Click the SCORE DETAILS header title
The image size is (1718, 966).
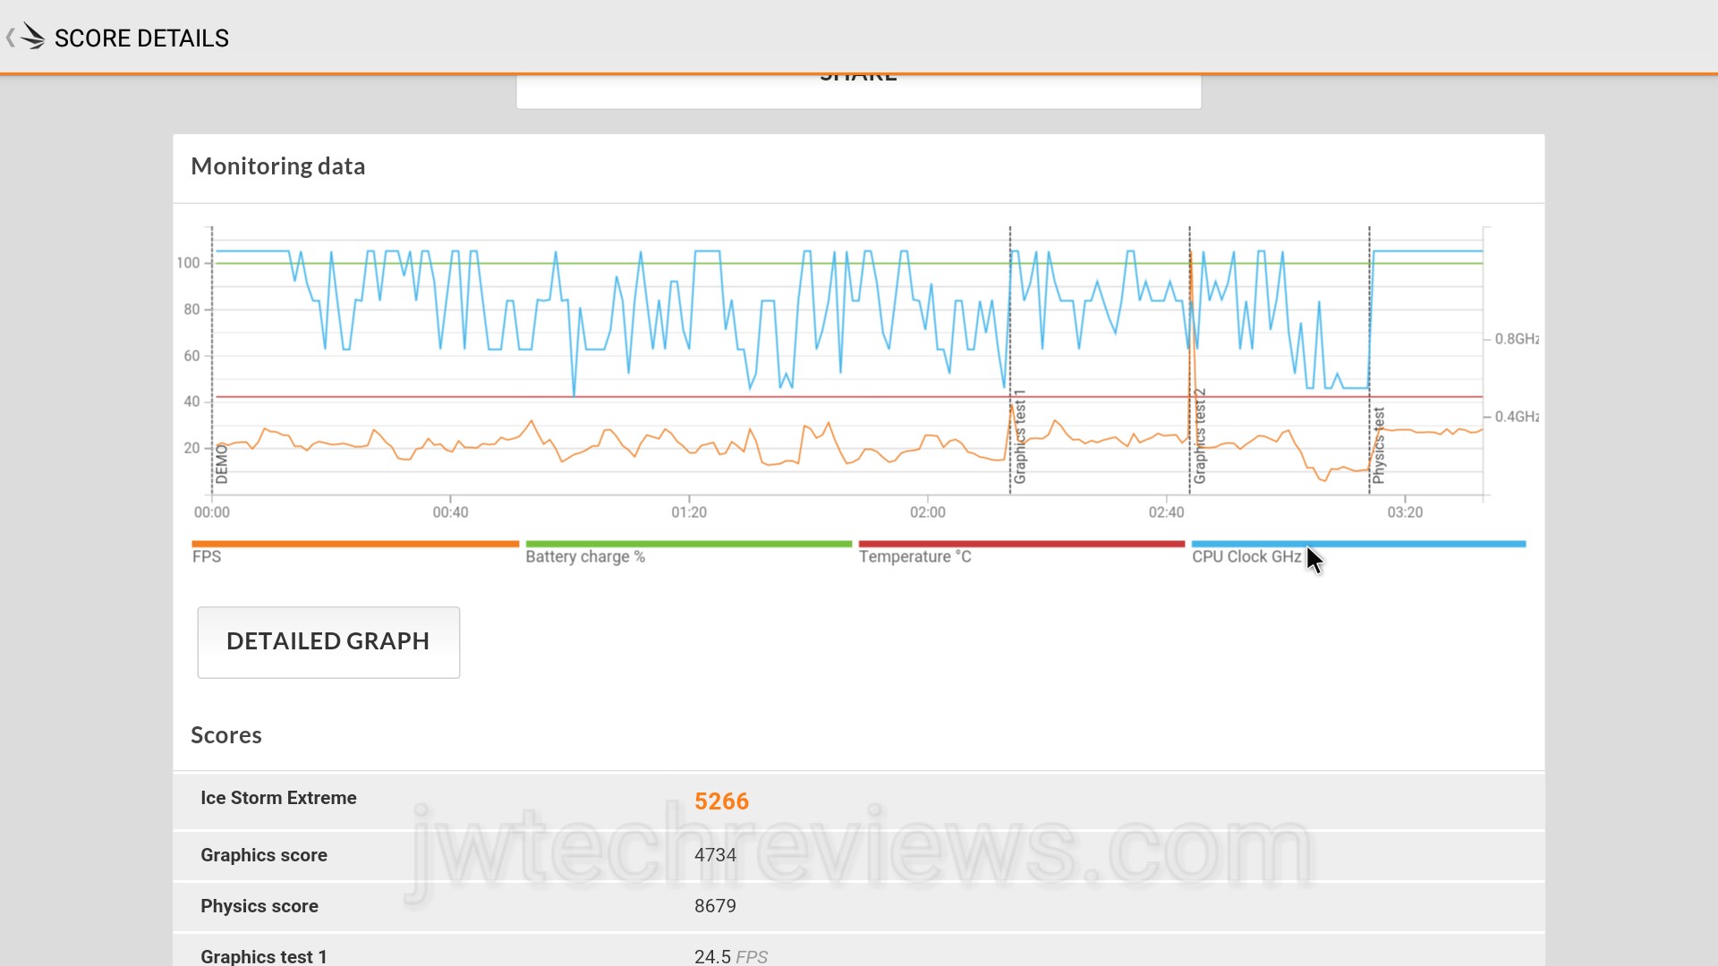[141, 38]
